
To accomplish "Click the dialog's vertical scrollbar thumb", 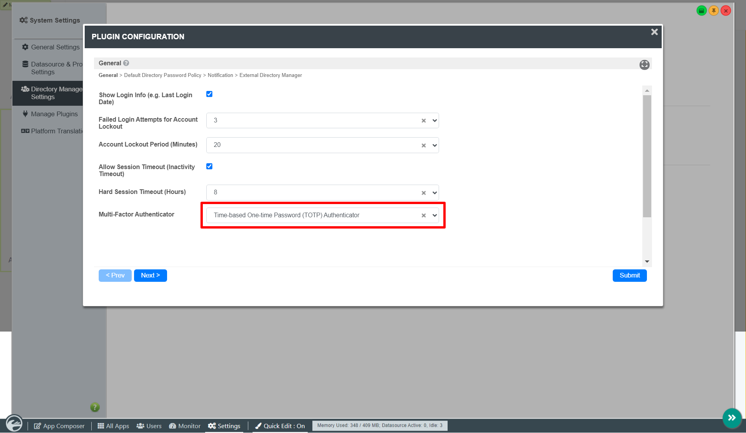I will tap(647, 155).
